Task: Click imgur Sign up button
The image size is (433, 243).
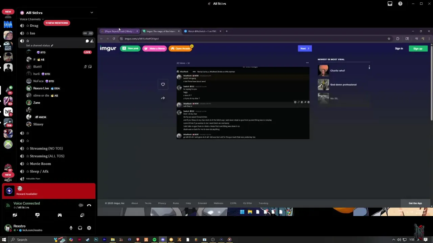Action: coord(418,49)
